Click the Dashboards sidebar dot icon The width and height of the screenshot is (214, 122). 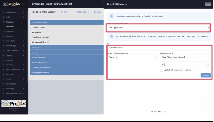click(x=3, y=12)
